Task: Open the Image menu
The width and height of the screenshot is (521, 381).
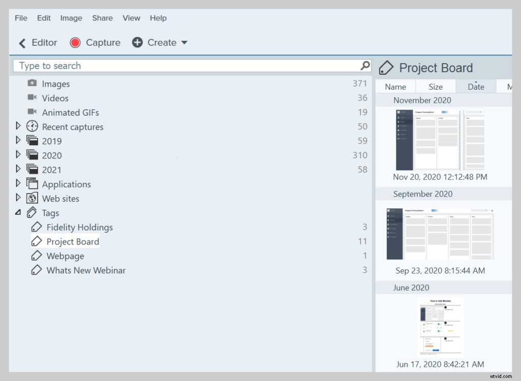Action: point(71,18)
